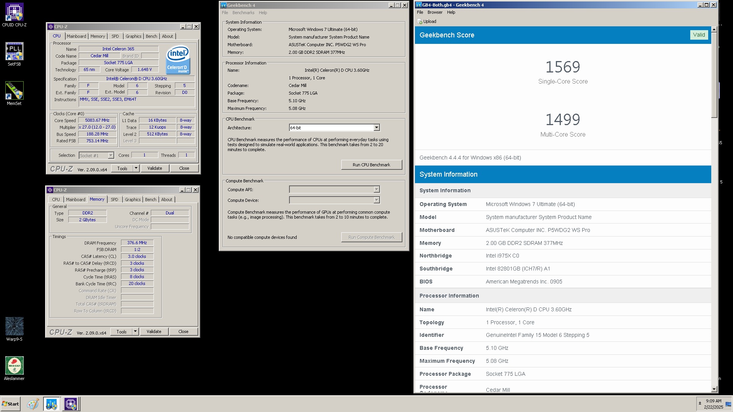The width and height of the screenshot is (733, 412).
Task: Open Browser menu in results window
Action: (x=435, y=12)
